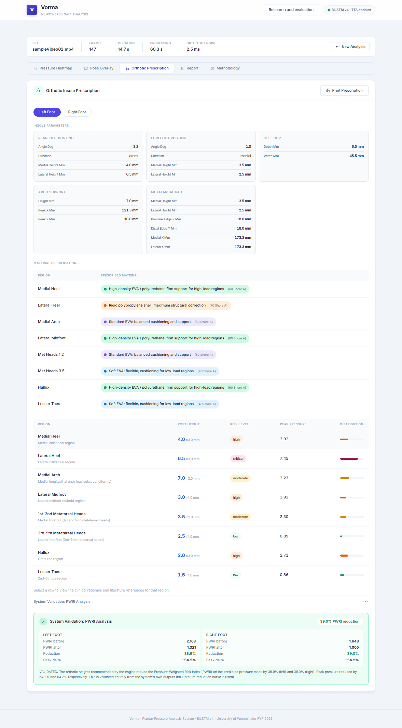
Task: Click the Lateral Heel peak pressure 7.45
Action: (284, 459)
